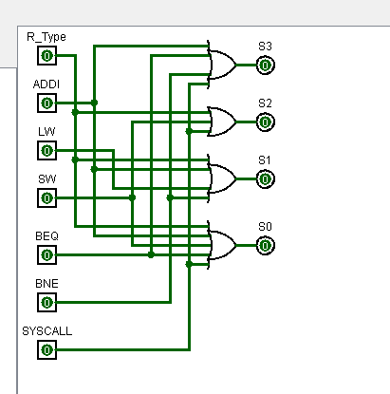390x394 pixels.
Task: Click the S0 label text
Action: [265, 227]
